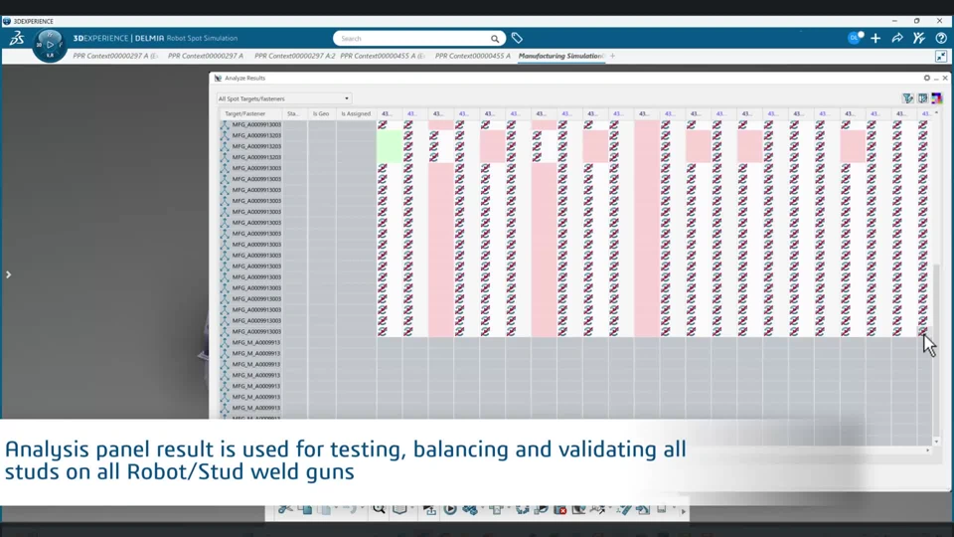Select the green highlighted result cell
Viewport: 954px width, 537px height.
390,146
